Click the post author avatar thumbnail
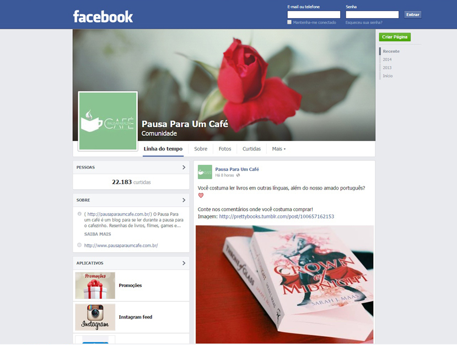Image resolution: width=457 pixels, height=345 pixels. [x=205, y=172]
